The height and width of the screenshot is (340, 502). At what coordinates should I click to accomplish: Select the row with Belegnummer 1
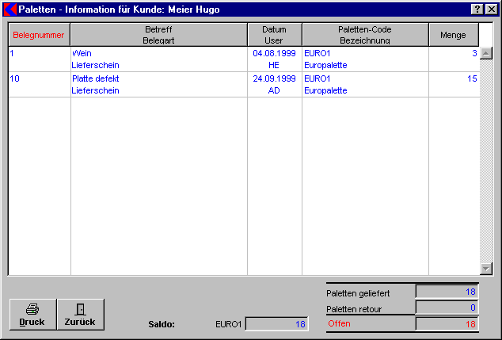[x=39, y=59]
